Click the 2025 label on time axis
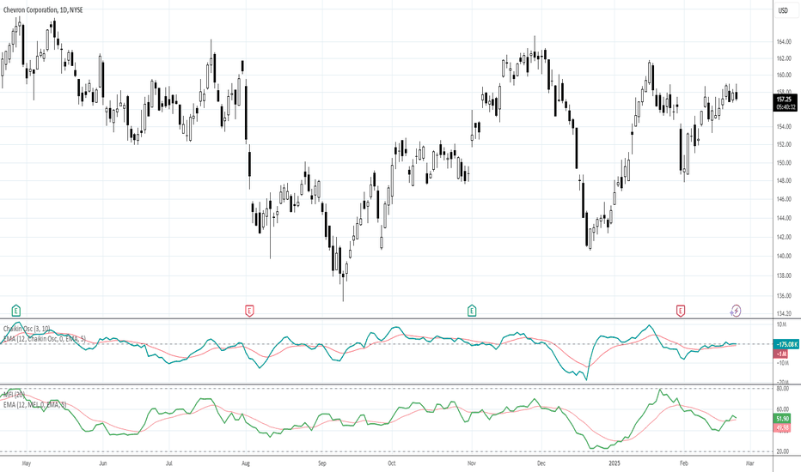The height and width of the screenshot is (472, 801). point(615,463)
